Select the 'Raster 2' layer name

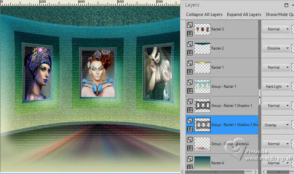point(218,48)
